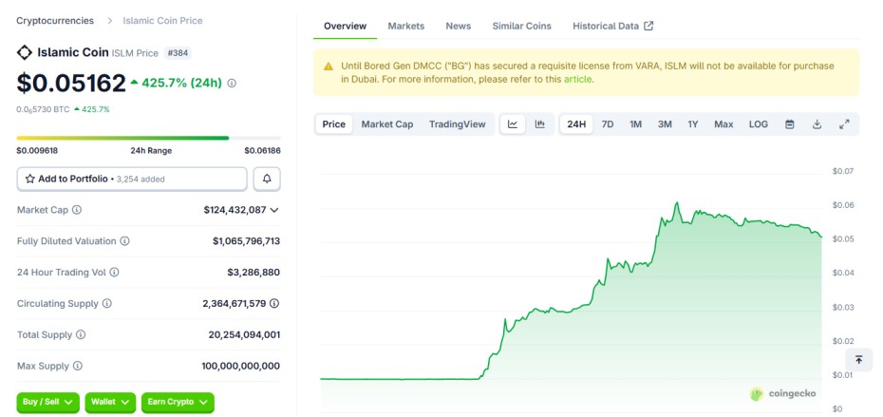Click the star icon in Add to Portfolio
This screenshot has width=883, height=417.
coord(30,180)
